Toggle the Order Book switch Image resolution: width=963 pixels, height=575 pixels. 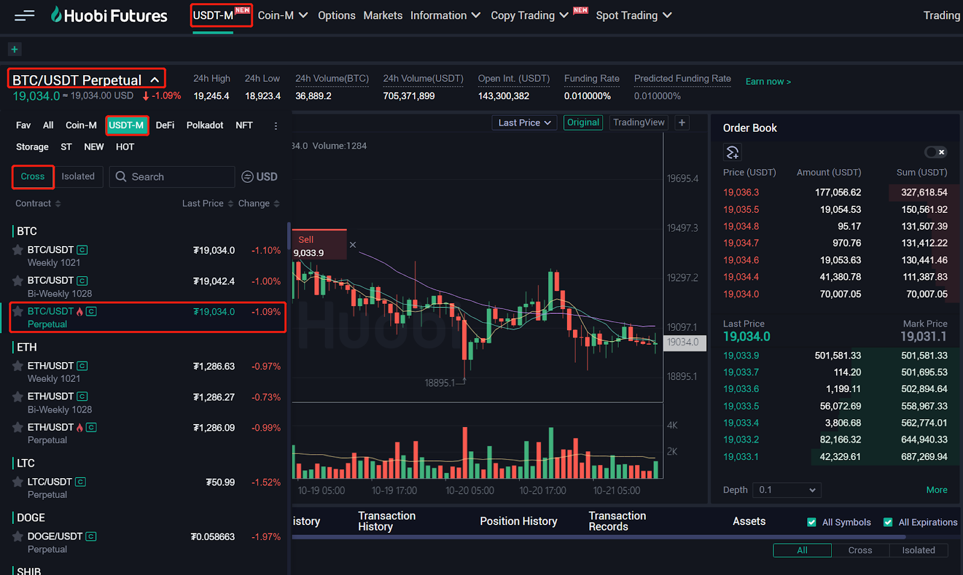coord(935,152)
